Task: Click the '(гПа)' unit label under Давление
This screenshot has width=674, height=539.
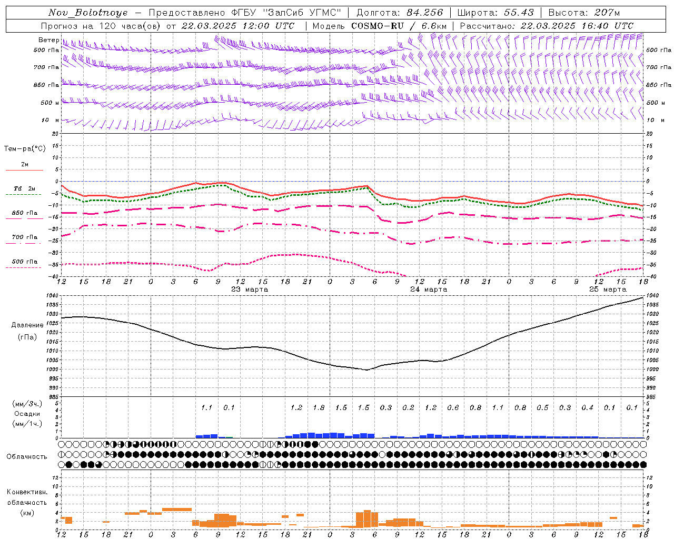Action: click(x=27, y=337)
